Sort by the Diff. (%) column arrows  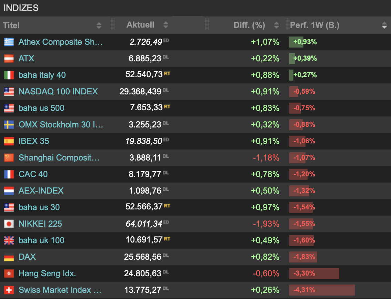tap(276, 25)
